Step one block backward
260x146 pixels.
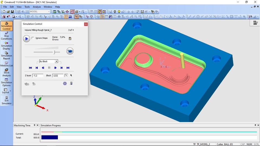(x=43, y=68)
